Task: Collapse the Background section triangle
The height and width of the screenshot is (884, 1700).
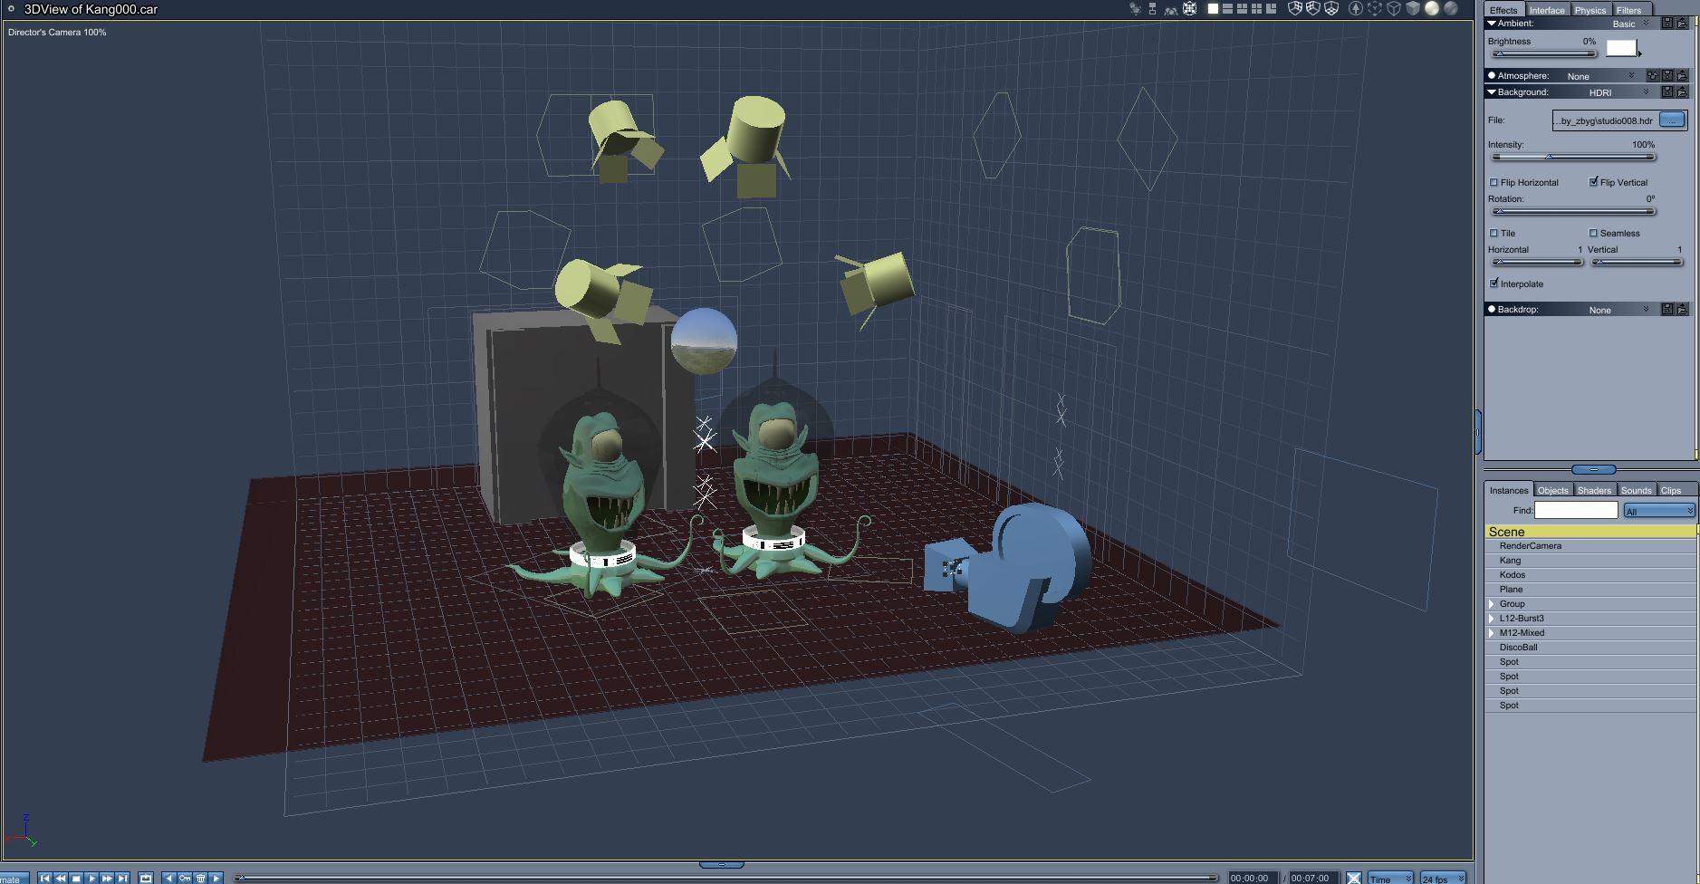Action: [1492, 92]
